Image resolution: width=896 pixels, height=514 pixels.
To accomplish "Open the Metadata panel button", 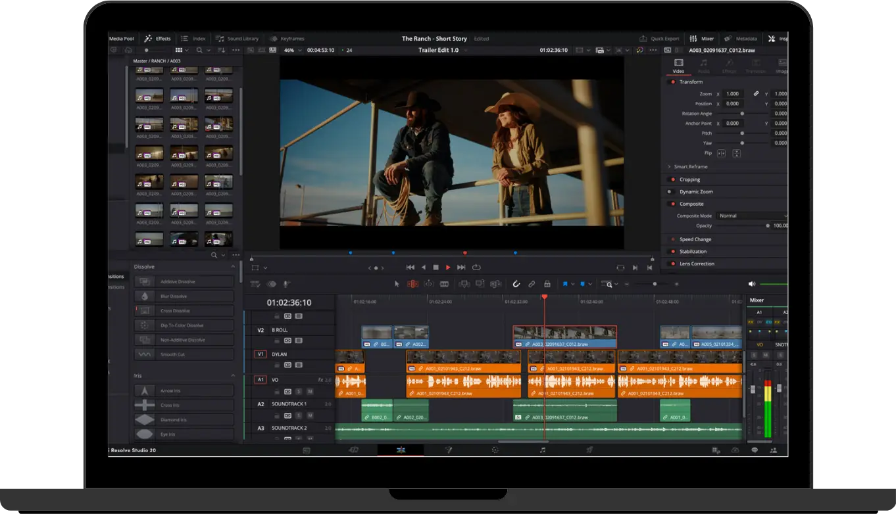I will tap(741, 39).
